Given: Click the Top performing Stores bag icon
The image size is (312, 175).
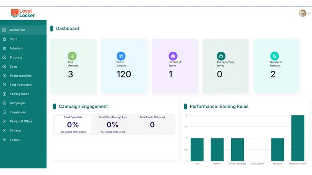Looking at the screenshot, I should click(221, 56).
